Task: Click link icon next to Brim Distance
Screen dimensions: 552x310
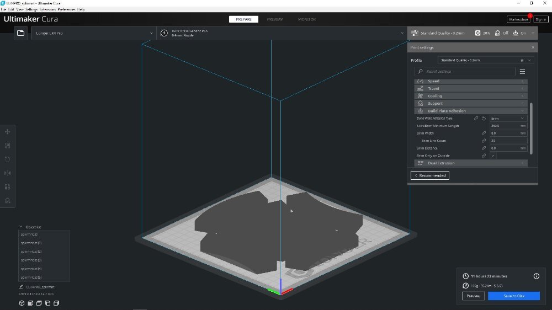Action: 484,148
